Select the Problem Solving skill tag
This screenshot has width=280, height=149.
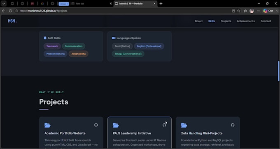point(55,54)
